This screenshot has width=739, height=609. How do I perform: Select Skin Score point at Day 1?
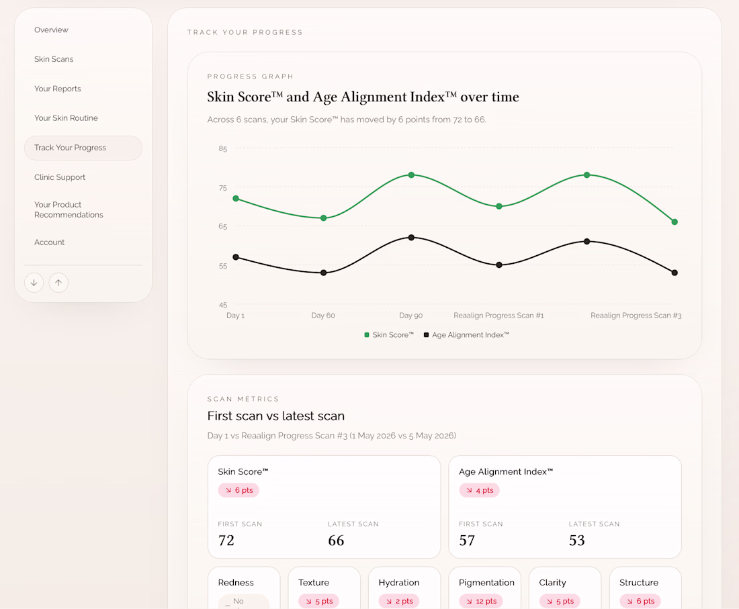pos(236,199)
